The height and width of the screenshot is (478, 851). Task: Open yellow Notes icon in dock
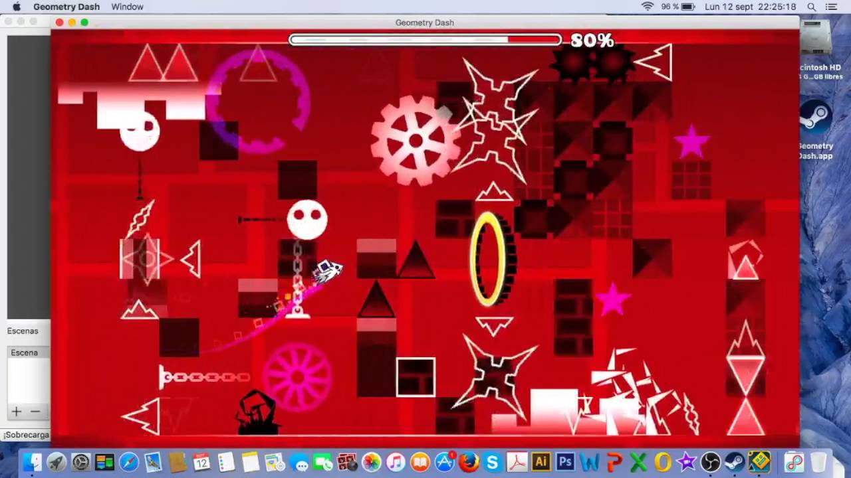(x=250, y=462)
